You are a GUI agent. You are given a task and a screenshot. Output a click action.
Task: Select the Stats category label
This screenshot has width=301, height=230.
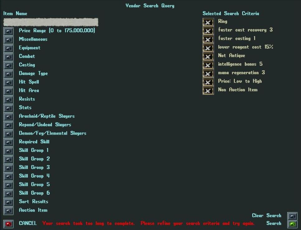(25, 108)
